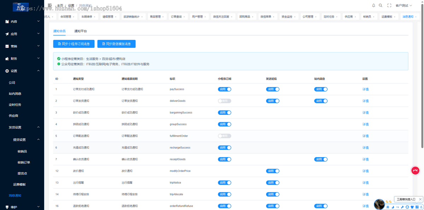Select 站内消息 in the sidebar menu
The image size is (424, 210).
pyautogui.click(x=15, y=94)
